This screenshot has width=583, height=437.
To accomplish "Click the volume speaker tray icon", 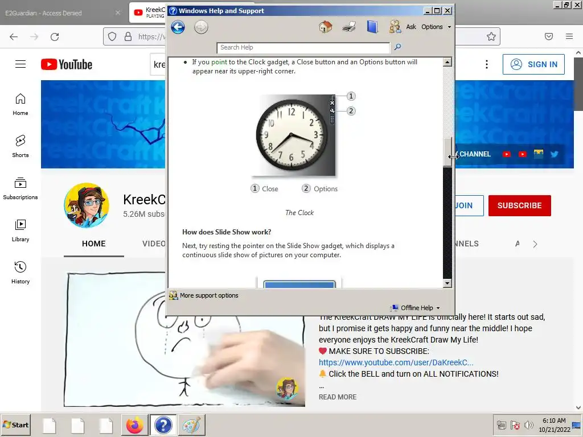I will [528, 424].
